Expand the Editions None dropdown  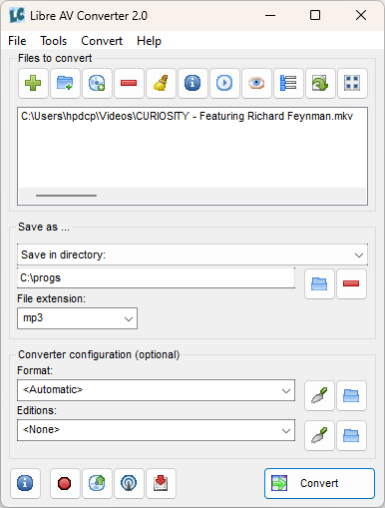click(x=156, y=430)
